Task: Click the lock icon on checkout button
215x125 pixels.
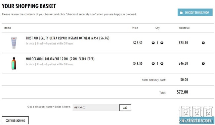Action: coord(181,12)
